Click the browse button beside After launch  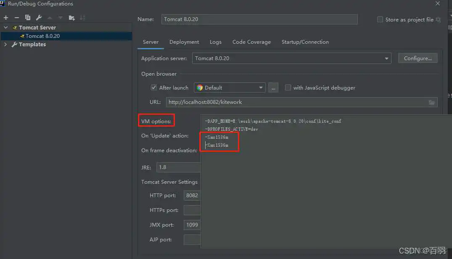tap(274, 87)
